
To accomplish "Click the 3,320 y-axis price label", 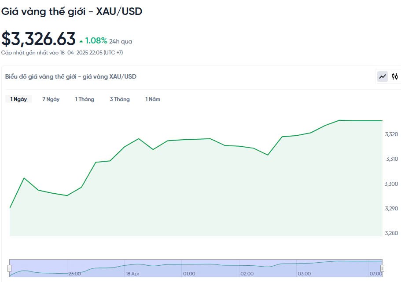I will 391,134.
